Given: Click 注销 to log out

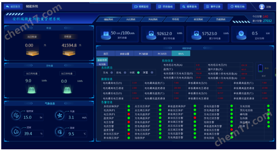Looking at the screenshot, I should [269, 7].
